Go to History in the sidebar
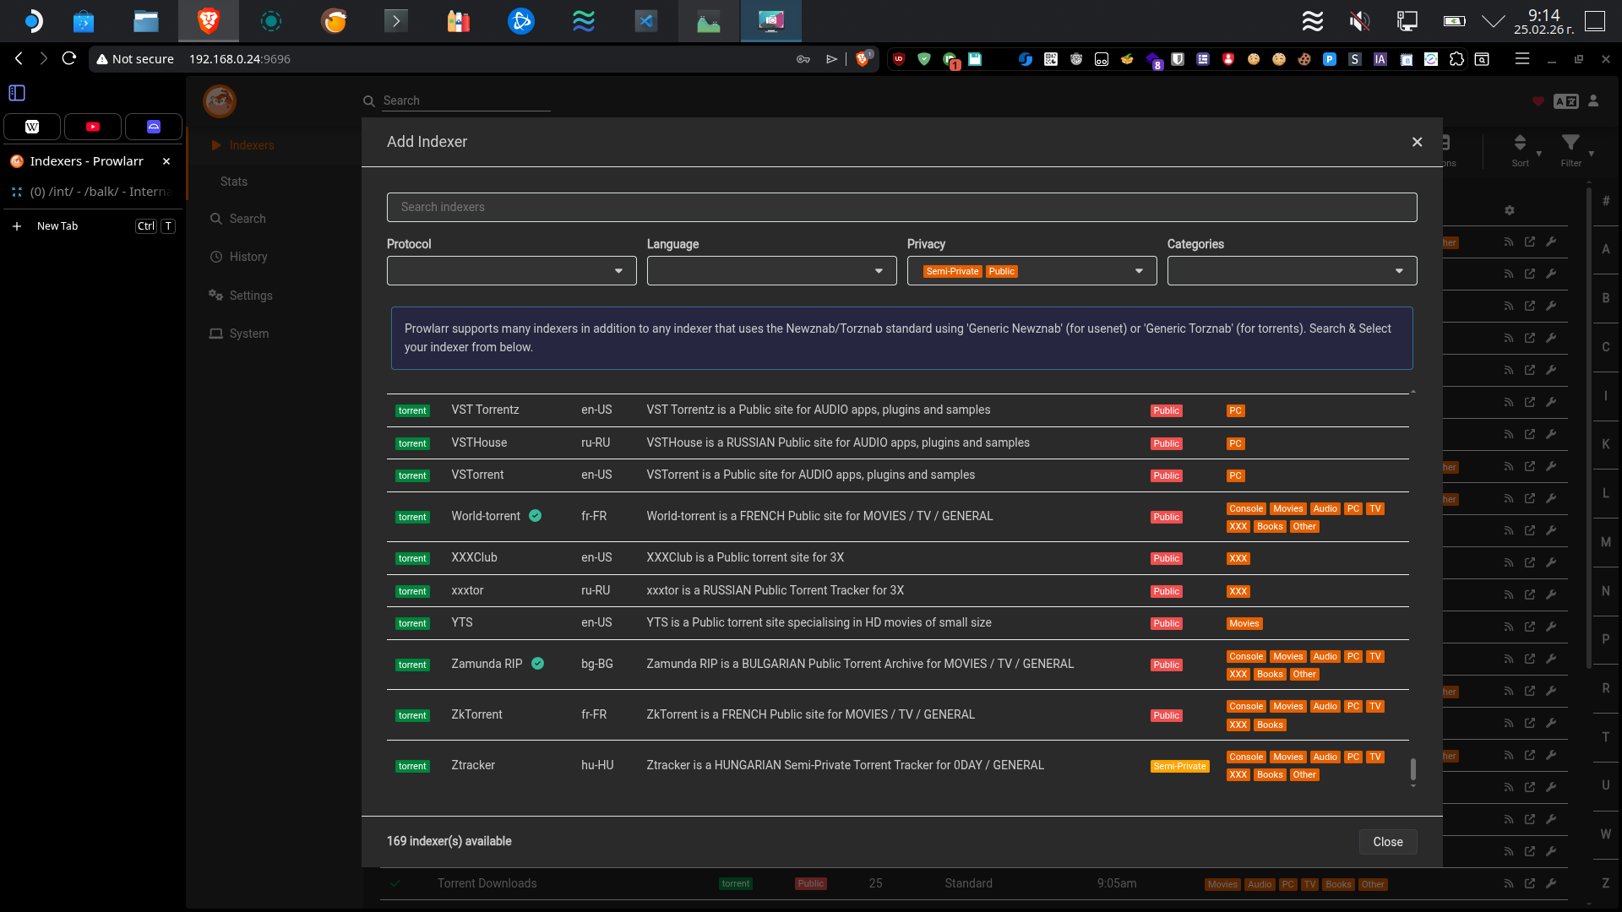The image size is (1622, 912). tap(248, 257)
